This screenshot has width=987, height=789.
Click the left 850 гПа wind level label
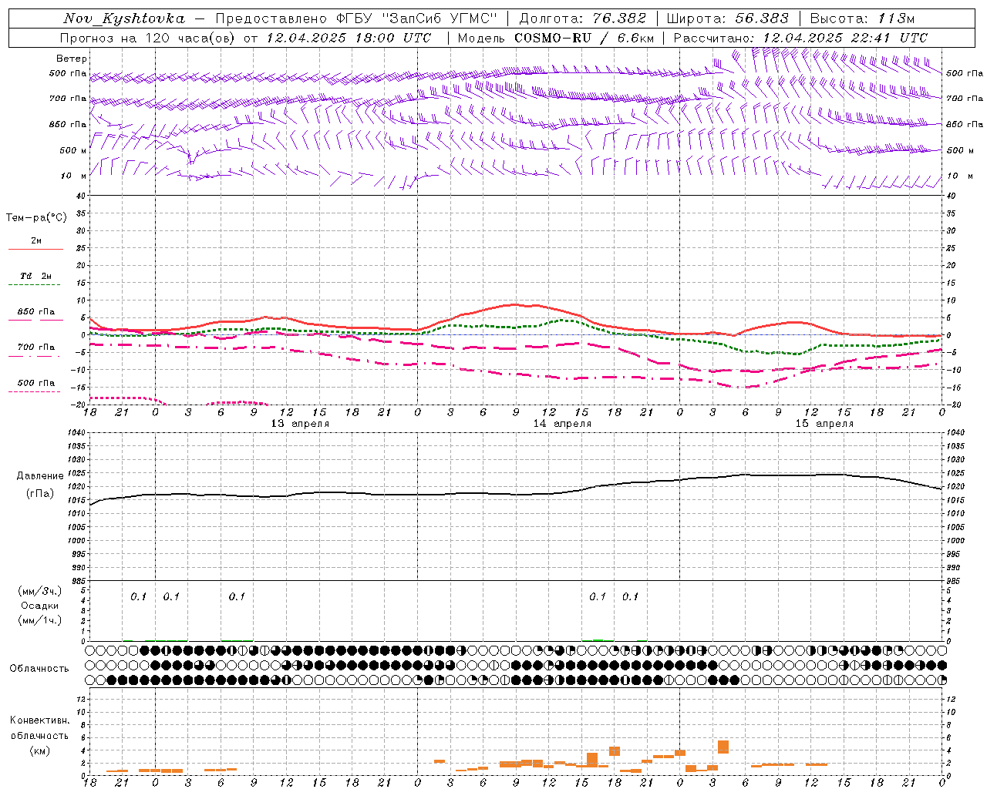click(x=68, y=124)
